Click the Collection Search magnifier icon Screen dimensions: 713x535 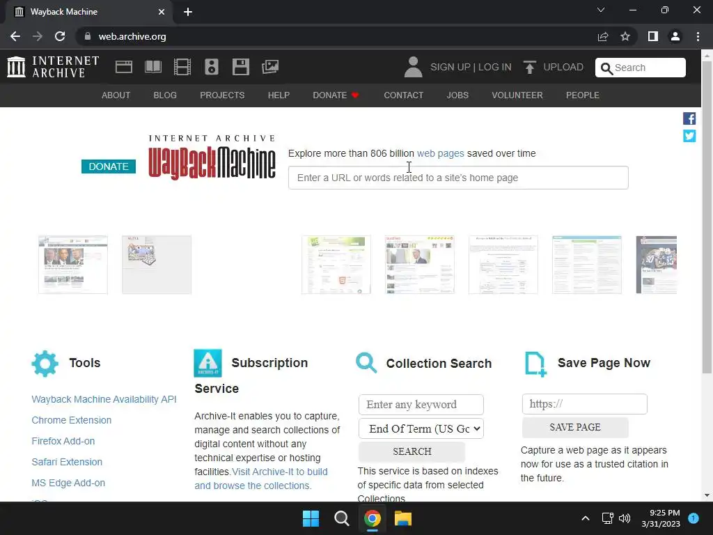366,362
